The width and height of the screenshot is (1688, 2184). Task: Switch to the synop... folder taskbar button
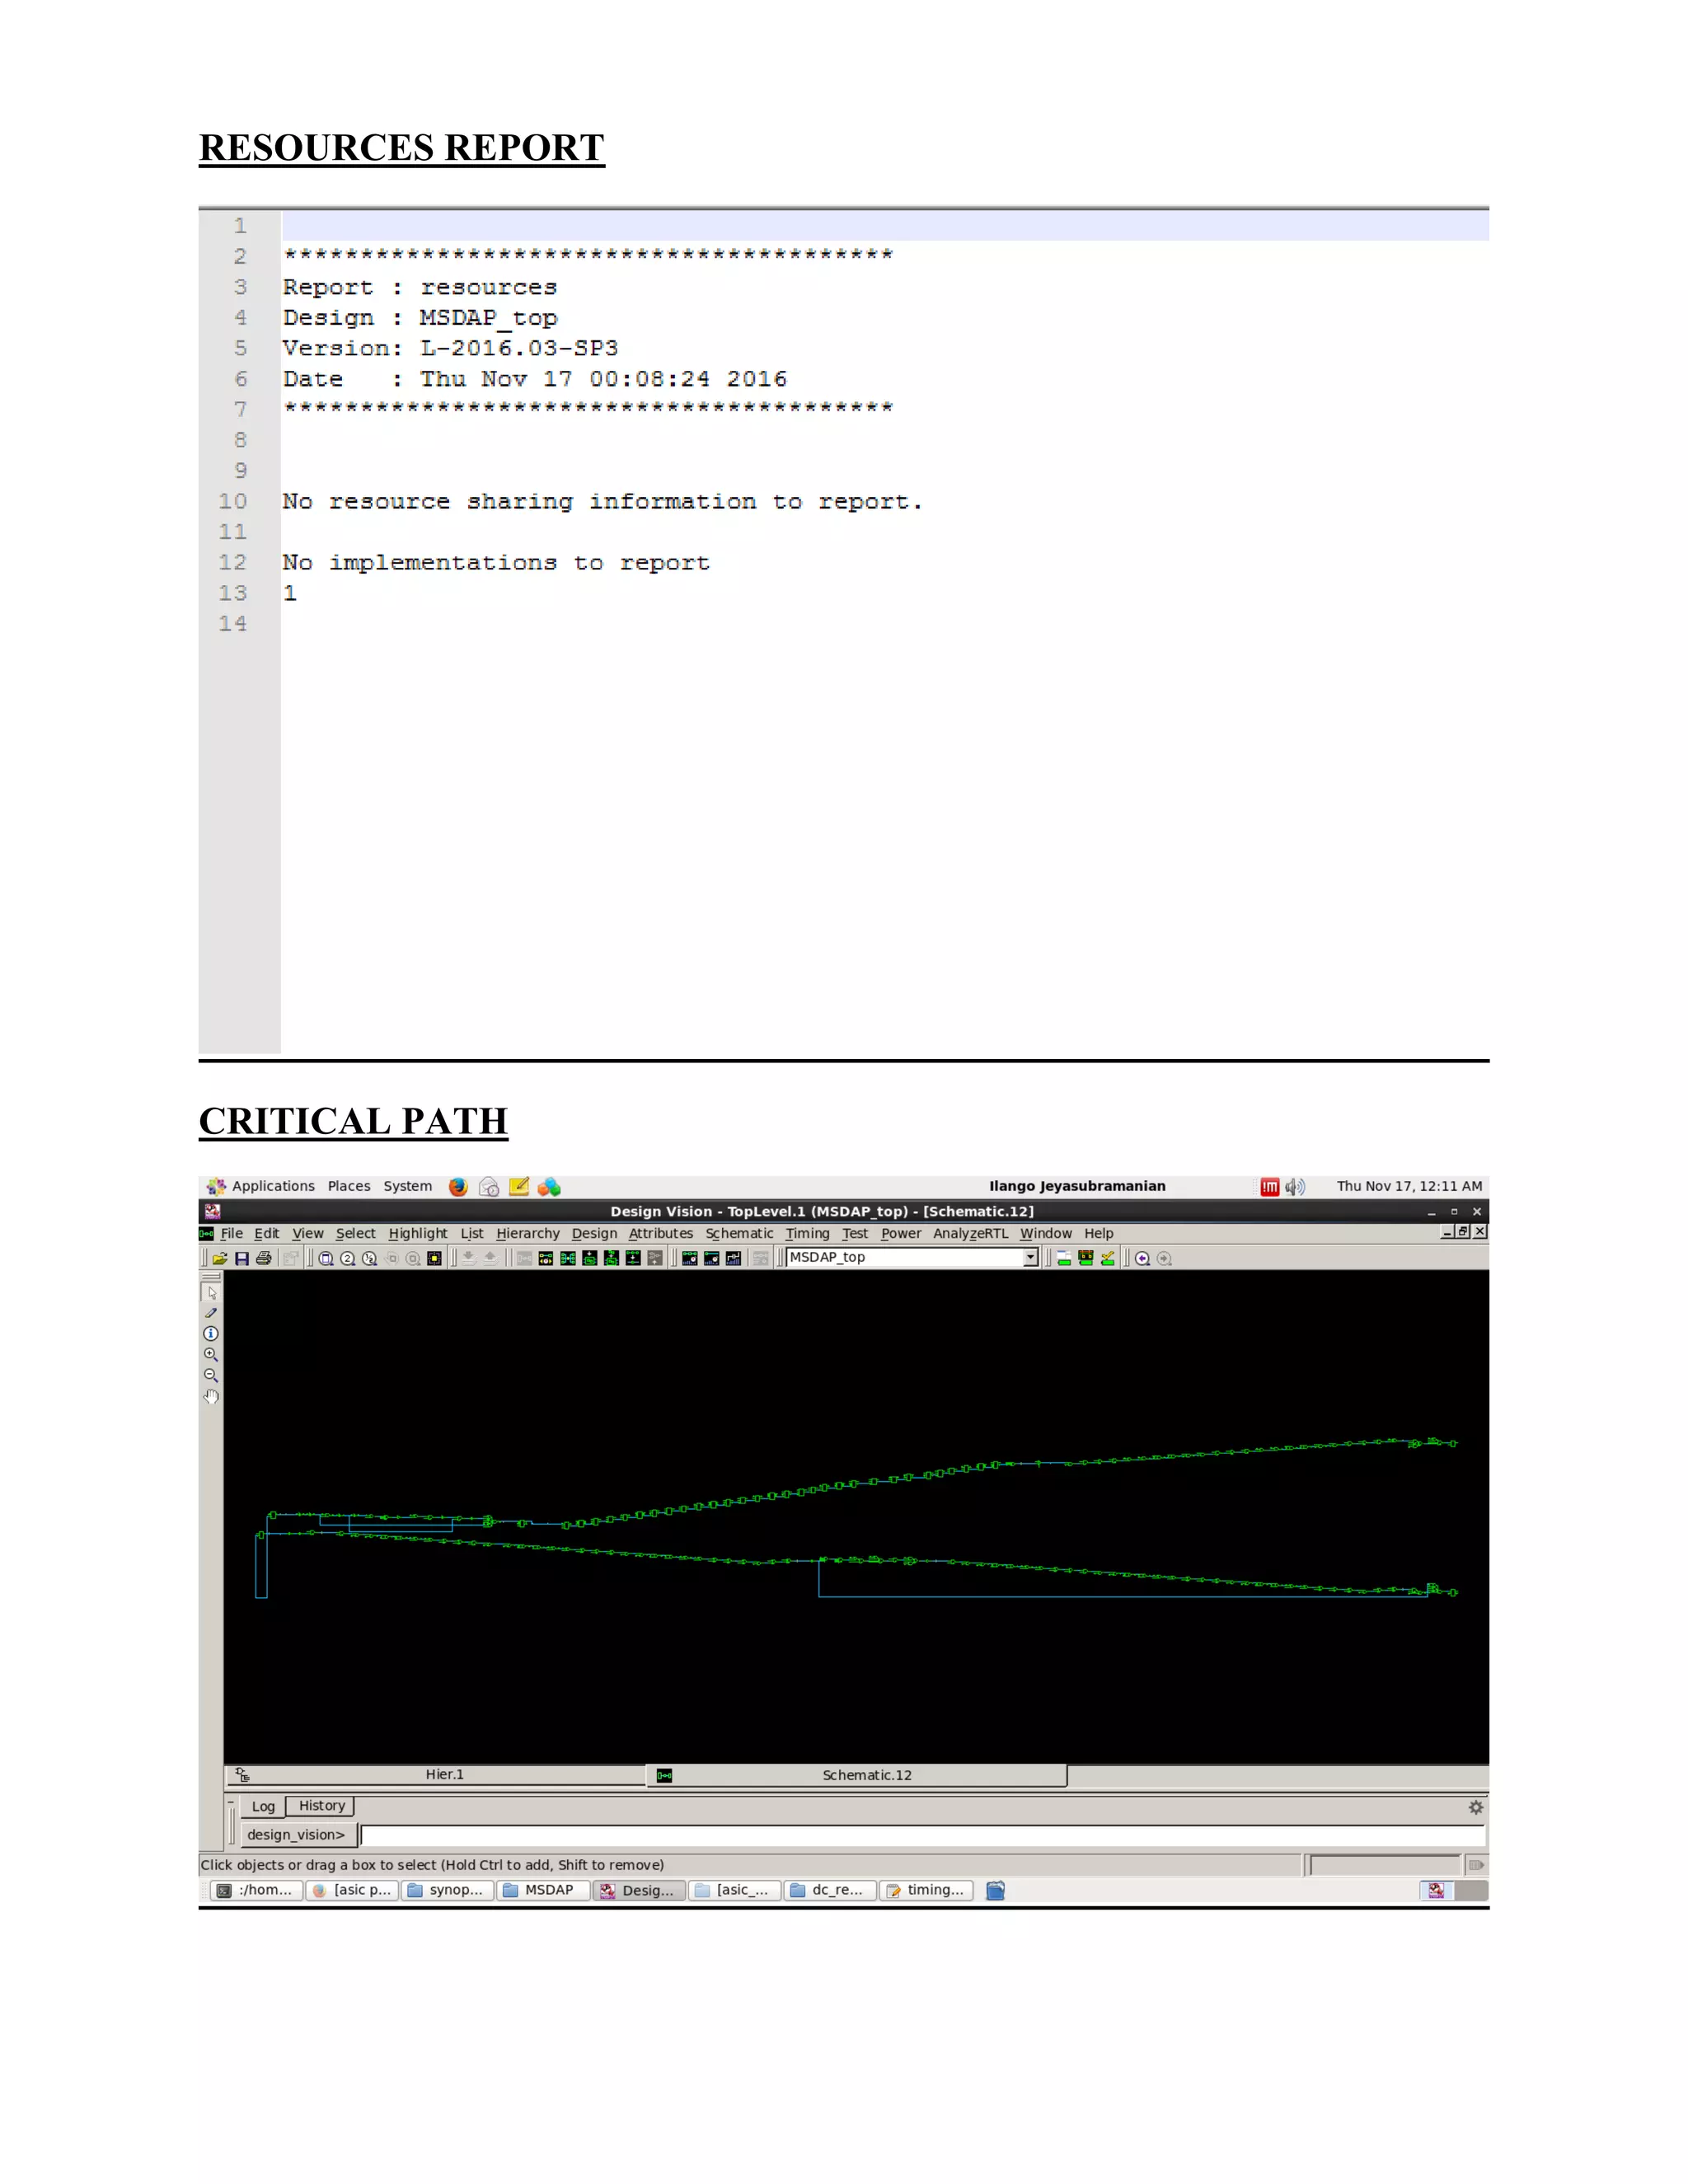[x=447, y=1891]
